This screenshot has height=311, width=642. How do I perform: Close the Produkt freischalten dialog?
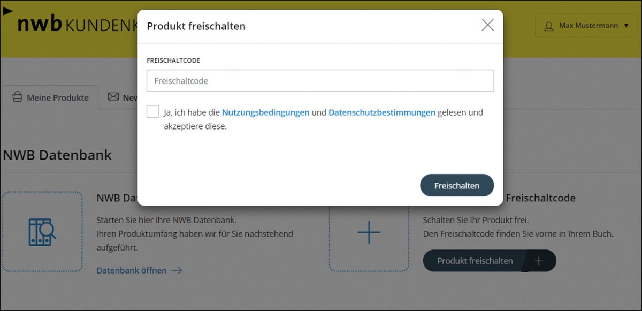[x=487, y=25]
